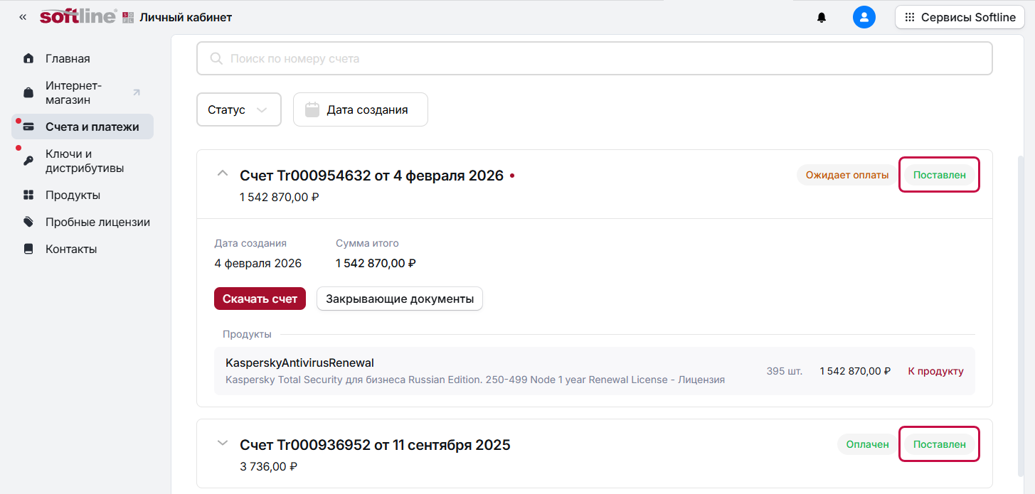This screenshot has height=494, width=1035.
Task: Go to Продукты in sidebar
Action: pyautogui.click(x=73, y=195)
